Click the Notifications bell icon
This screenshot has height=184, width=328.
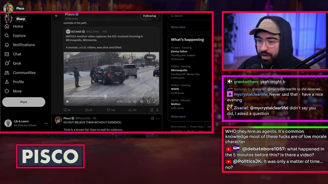(x=7, y=45)
